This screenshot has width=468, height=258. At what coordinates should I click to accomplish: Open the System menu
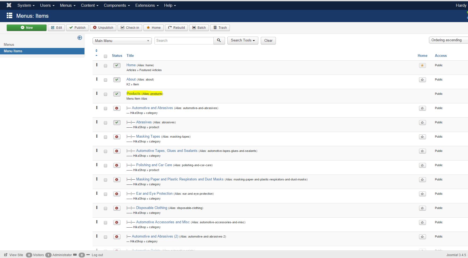point(26,5)
